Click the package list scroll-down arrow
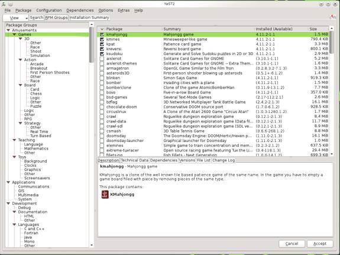The height and width of the screenshot is (255, 340). 331,154
